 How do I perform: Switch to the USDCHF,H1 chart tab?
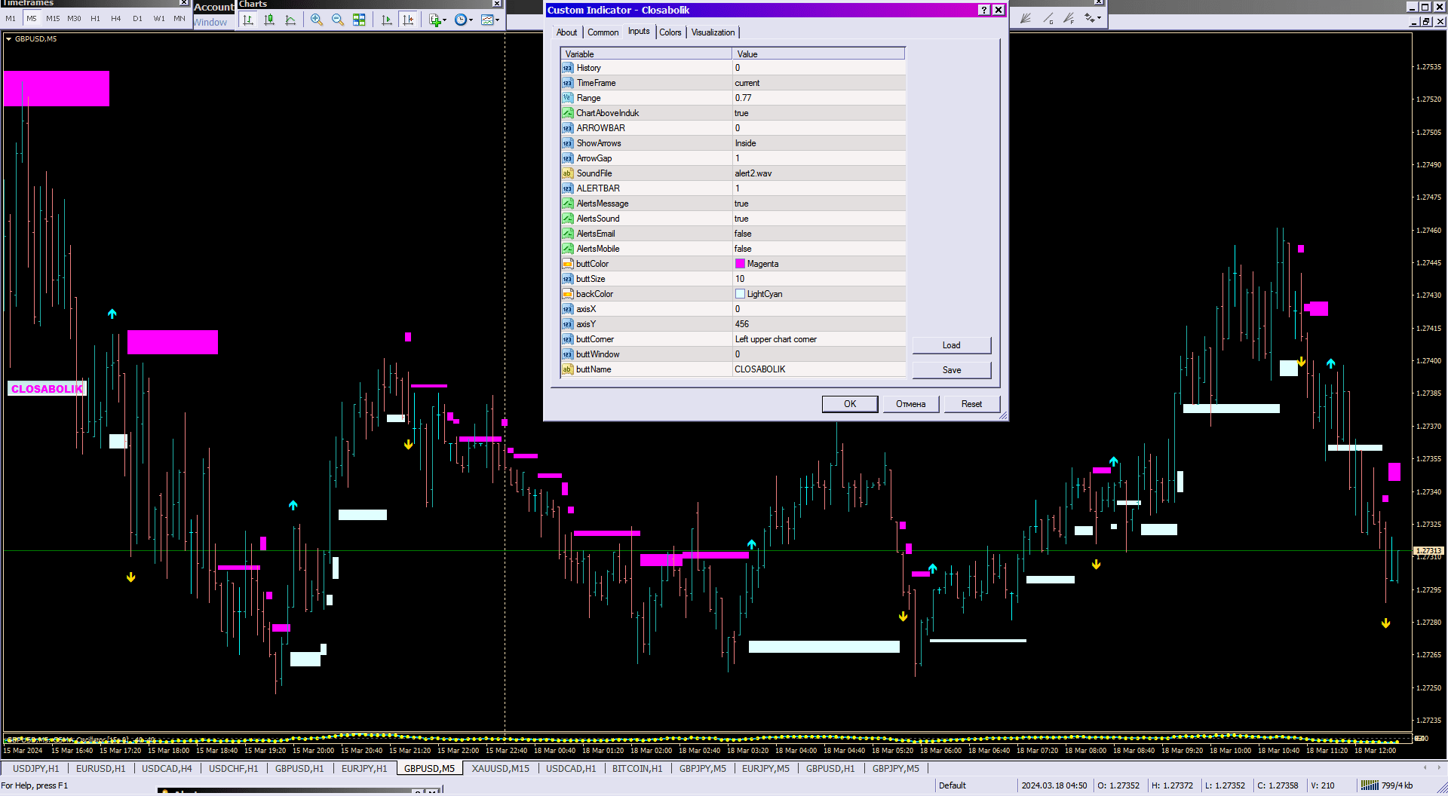[233, 769]
